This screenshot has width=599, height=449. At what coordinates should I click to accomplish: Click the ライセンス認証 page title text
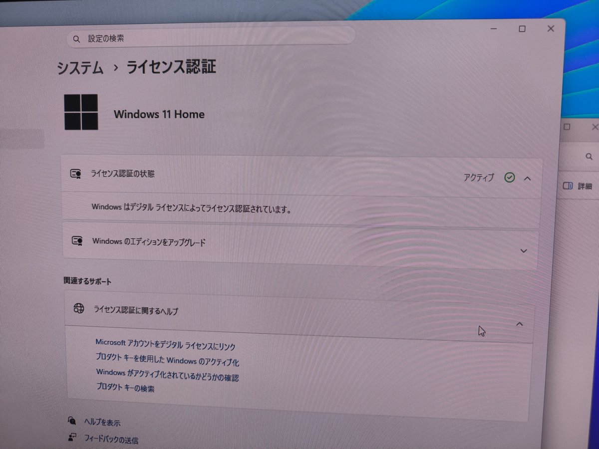(x=171, y=67)
